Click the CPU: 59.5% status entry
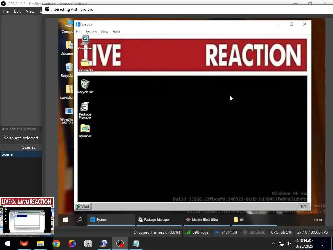This screenshot has width=333, height=250. (281, 232)
